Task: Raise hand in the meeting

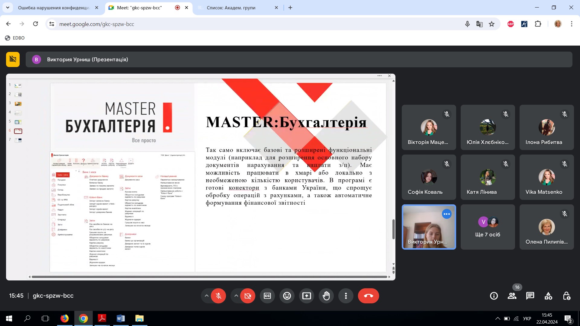Action: [x=326, y=296]
